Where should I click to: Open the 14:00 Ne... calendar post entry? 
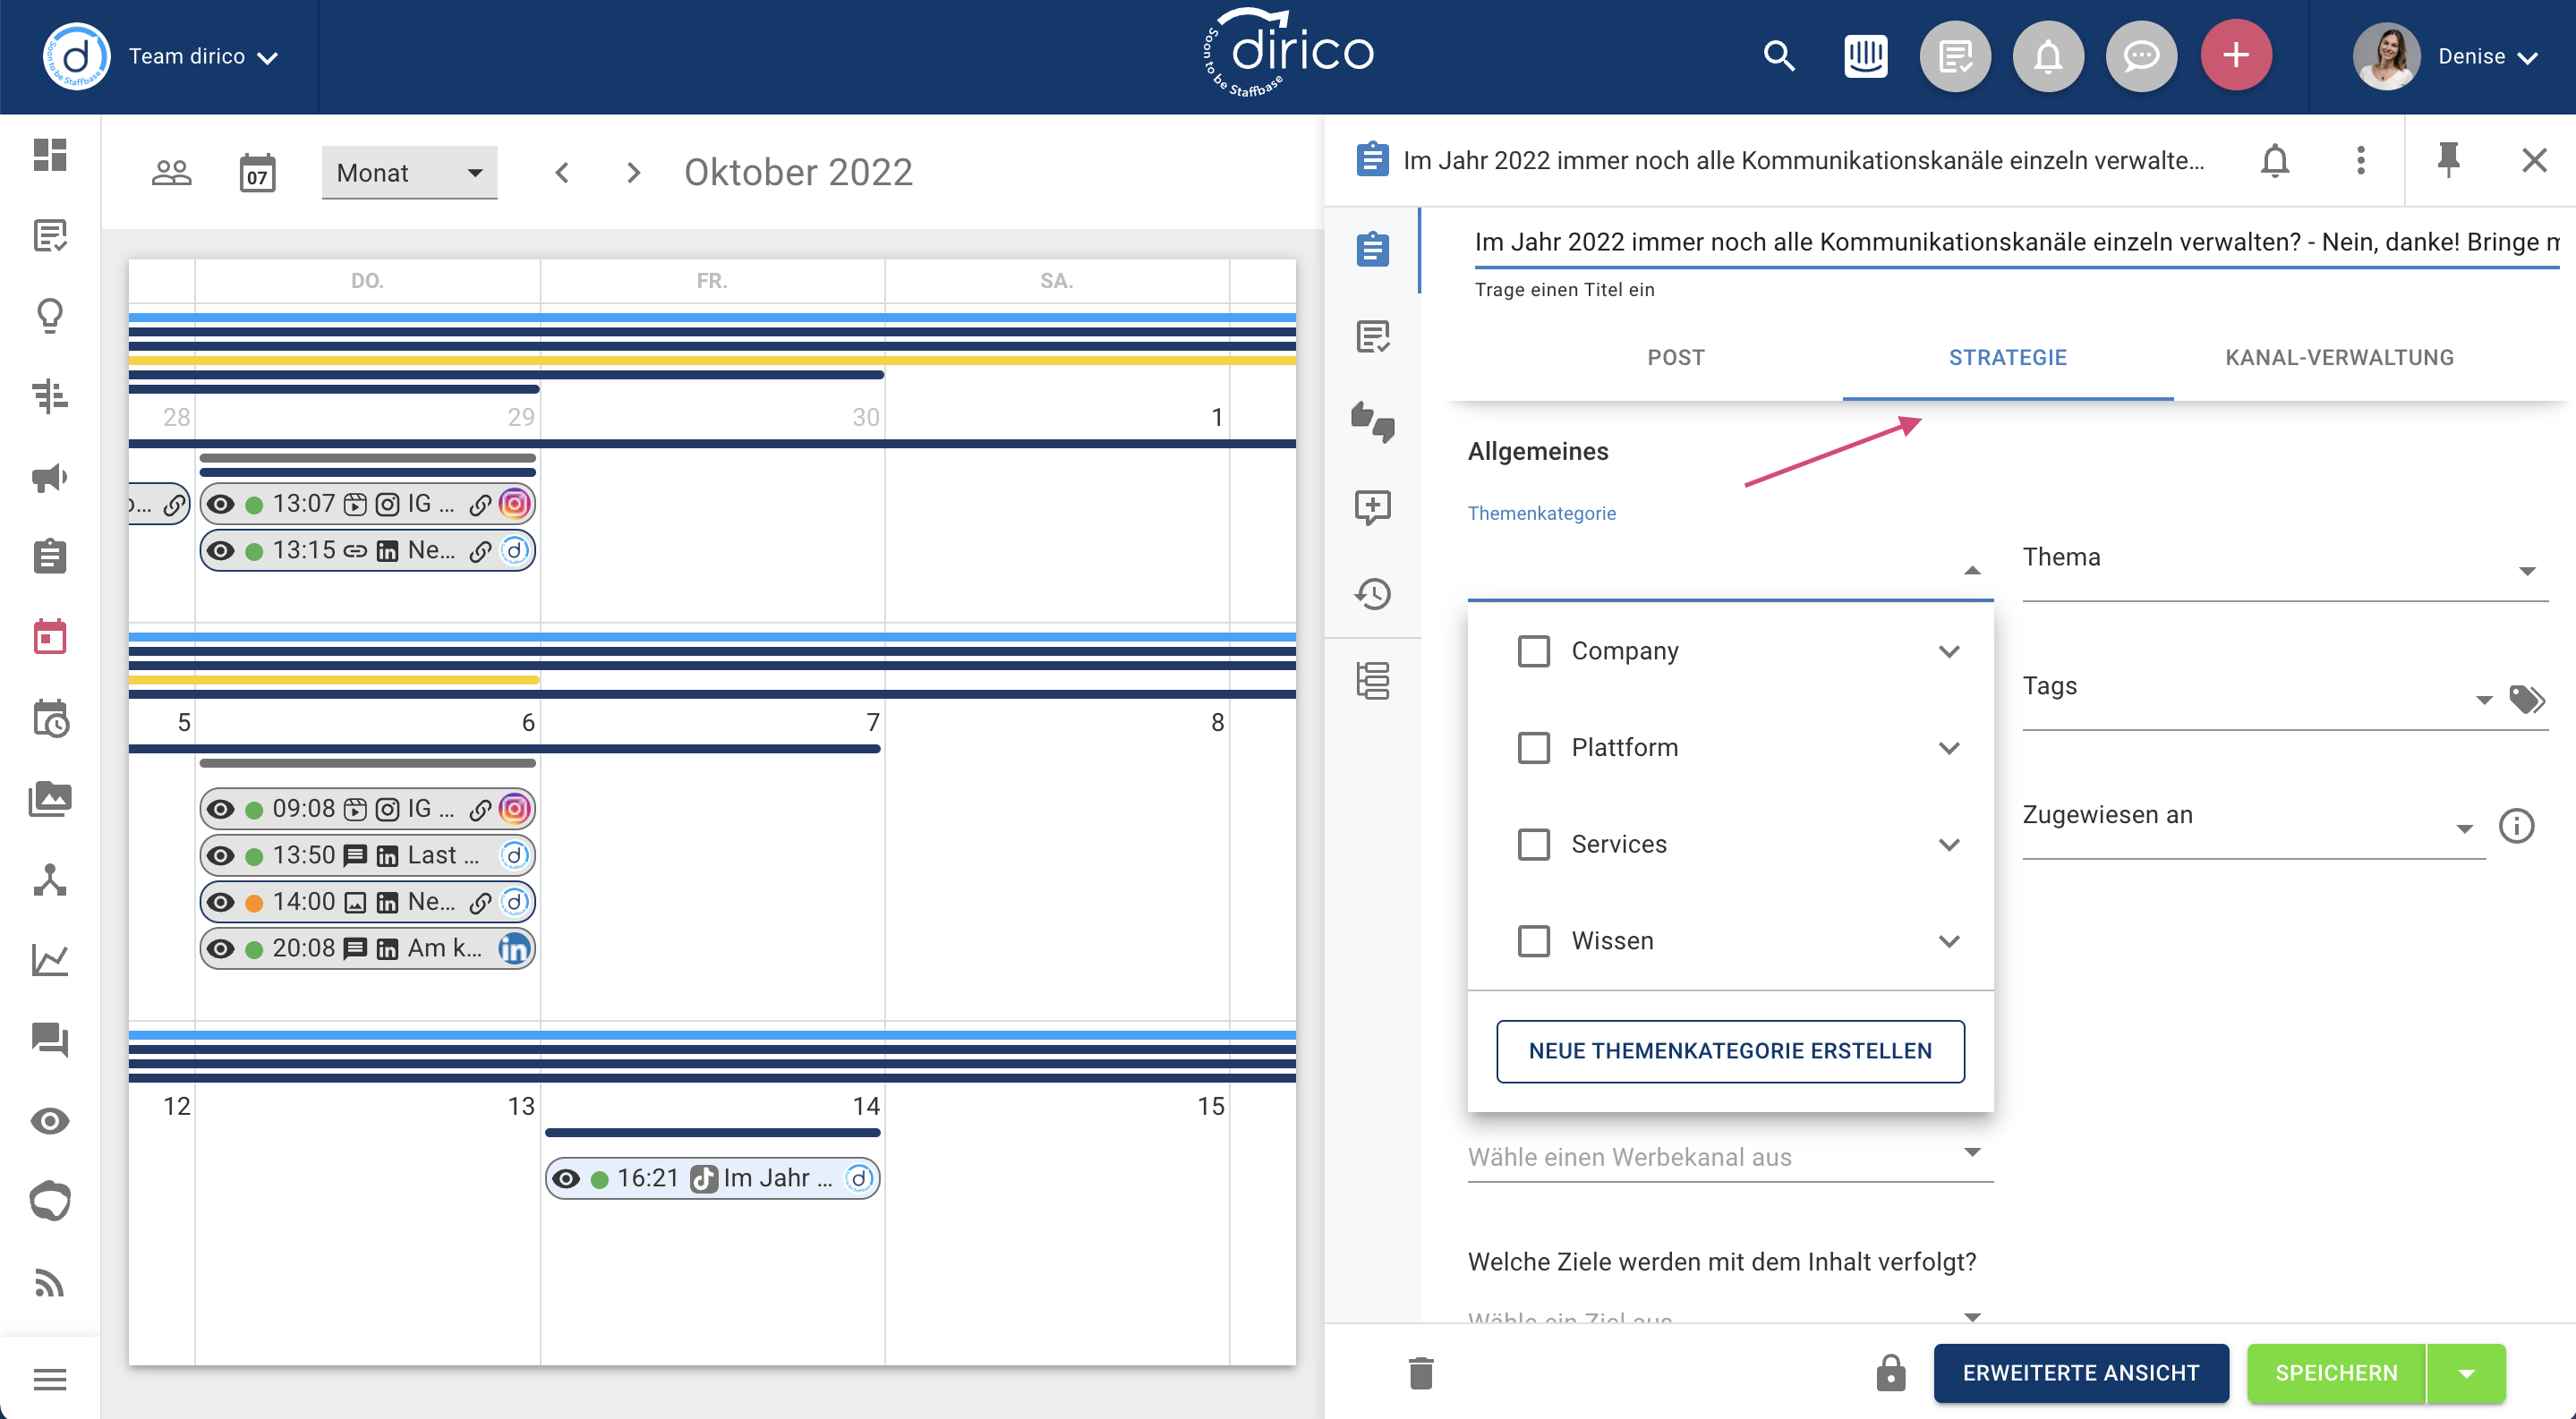(x=367, y=901)
